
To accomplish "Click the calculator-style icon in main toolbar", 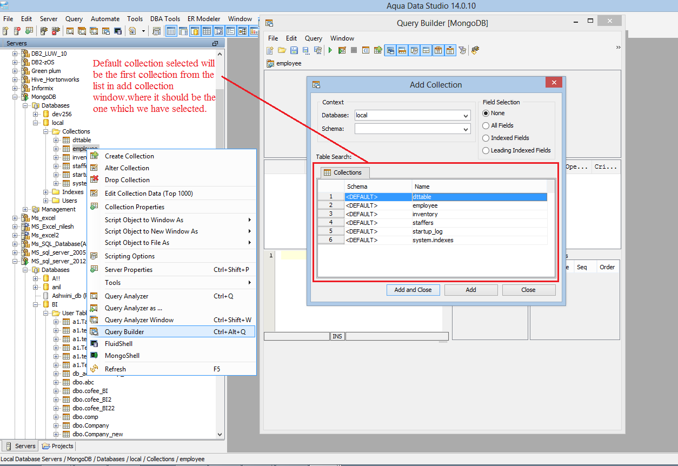I will (156, 31).
